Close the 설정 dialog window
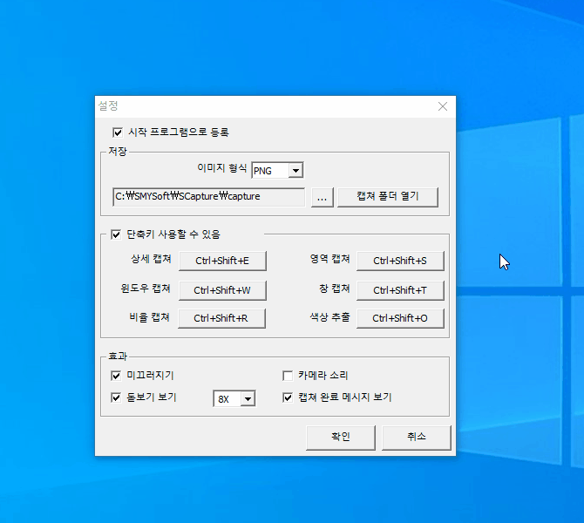The width and height of the screenshot is (584, 523). pos(443,106)
